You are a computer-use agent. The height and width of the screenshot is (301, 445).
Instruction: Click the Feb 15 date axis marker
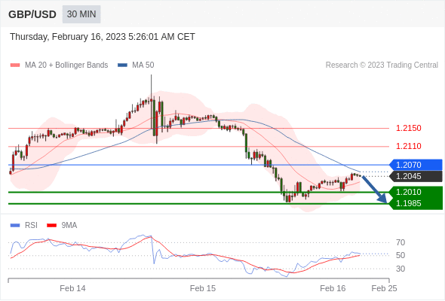click(203, 288)
